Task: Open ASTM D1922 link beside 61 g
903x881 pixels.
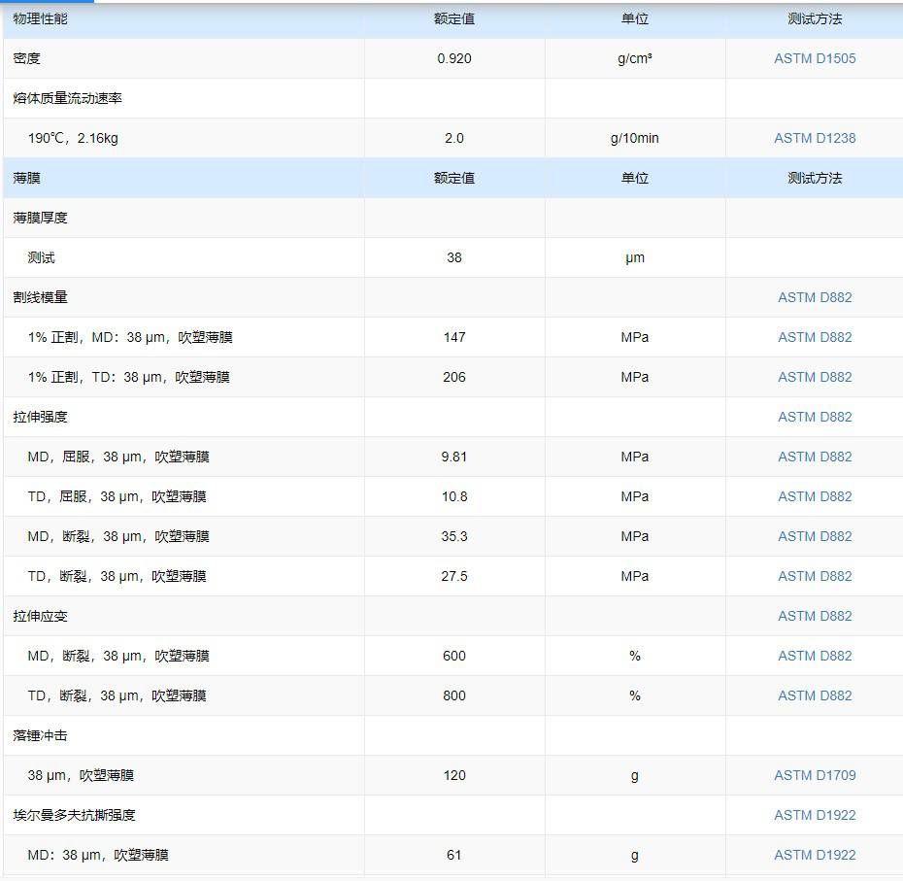Action: [815, 855]
